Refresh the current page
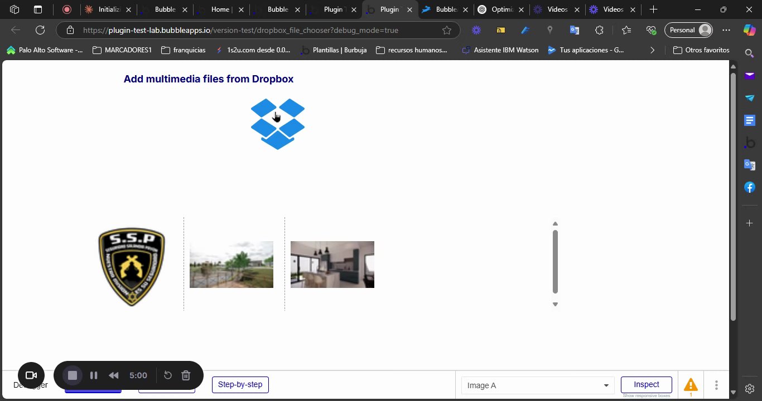 click(40, 30)
